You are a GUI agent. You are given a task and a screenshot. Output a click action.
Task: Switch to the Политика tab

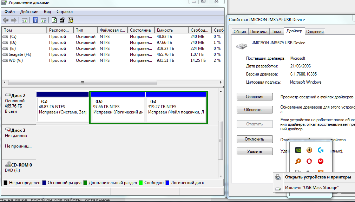coord(259,32)
